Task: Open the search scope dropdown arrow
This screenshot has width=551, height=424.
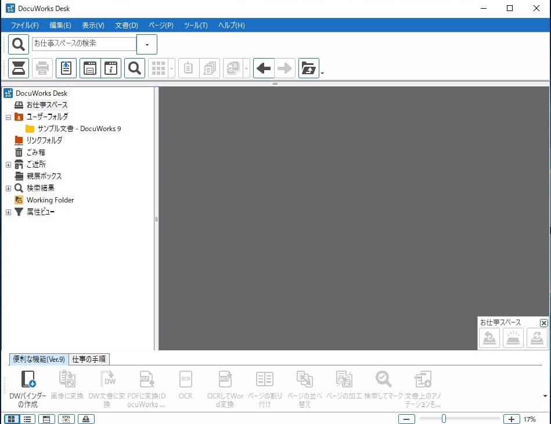Action: [147, 44]
